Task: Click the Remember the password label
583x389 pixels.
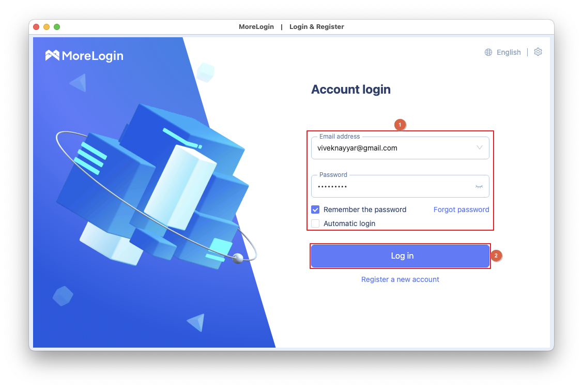Action: point(365,210)
